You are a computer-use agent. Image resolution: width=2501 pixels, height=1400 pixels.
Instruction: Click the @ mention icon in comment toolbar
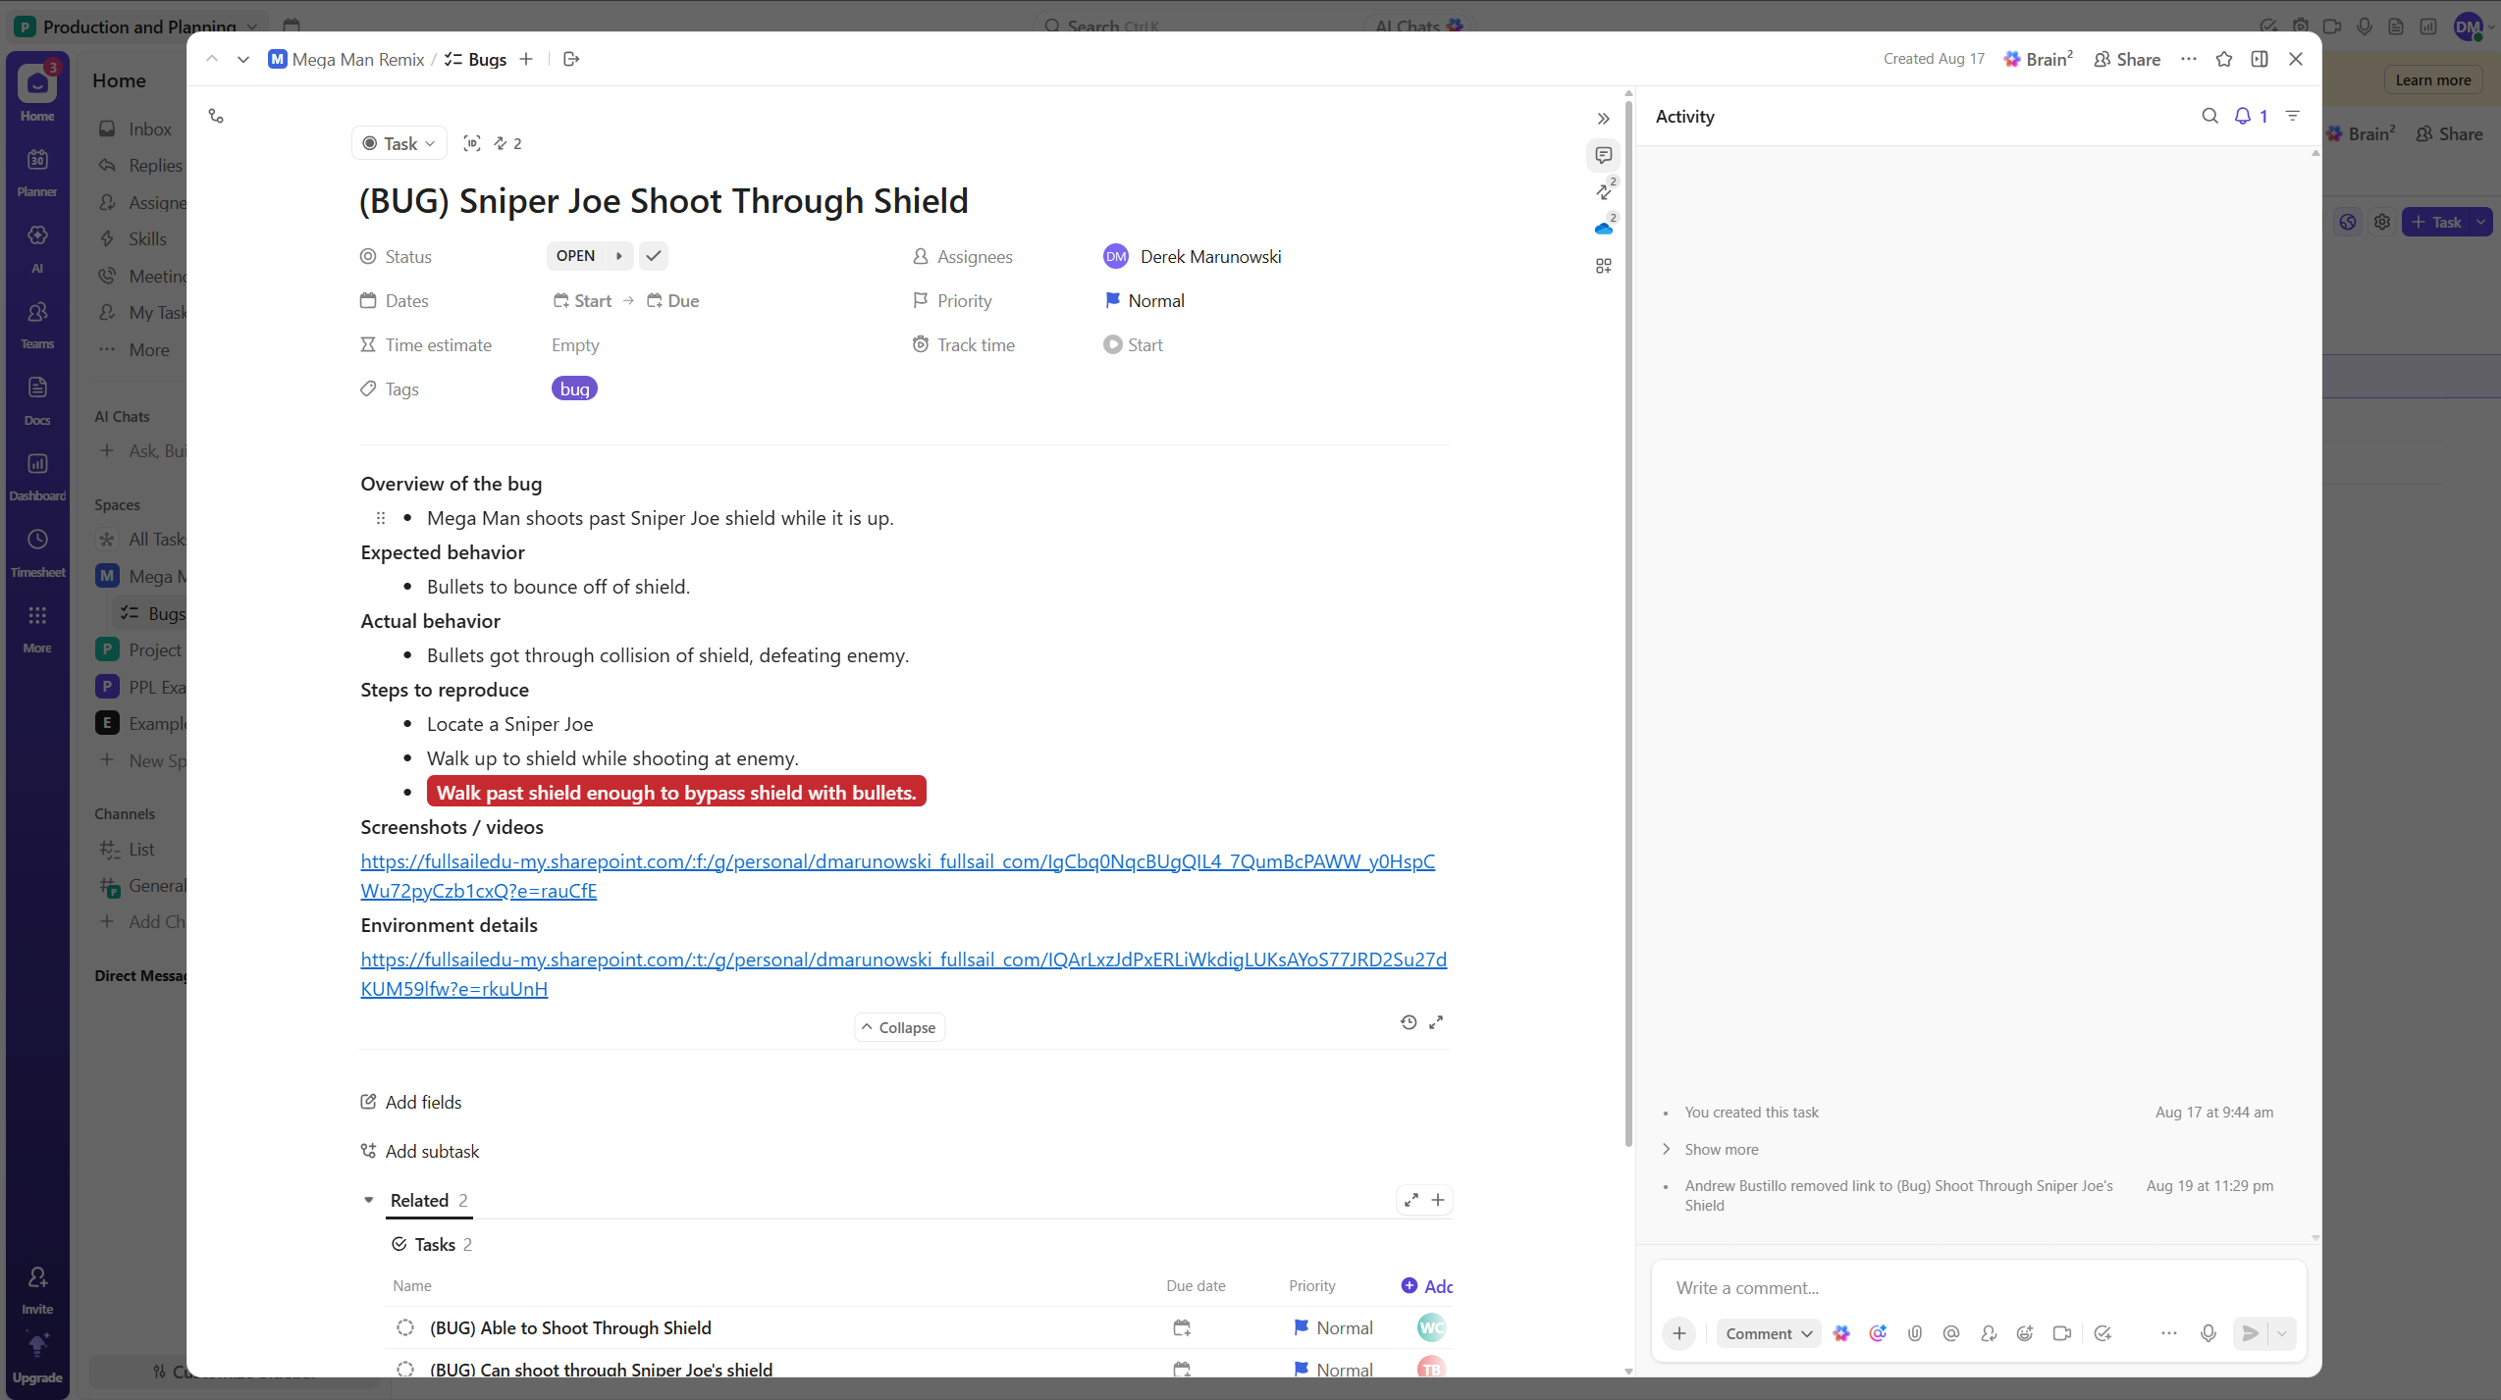(1950, 1333)
